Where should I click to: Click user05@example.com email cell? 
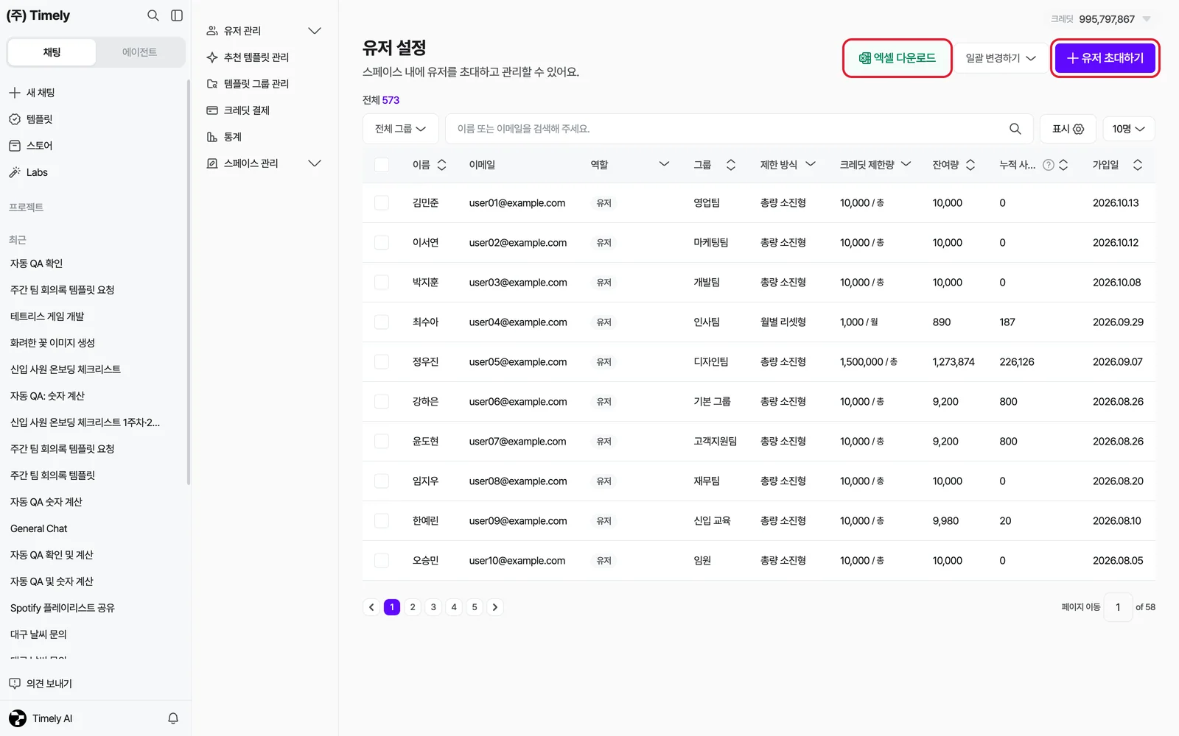coord(518,362)
